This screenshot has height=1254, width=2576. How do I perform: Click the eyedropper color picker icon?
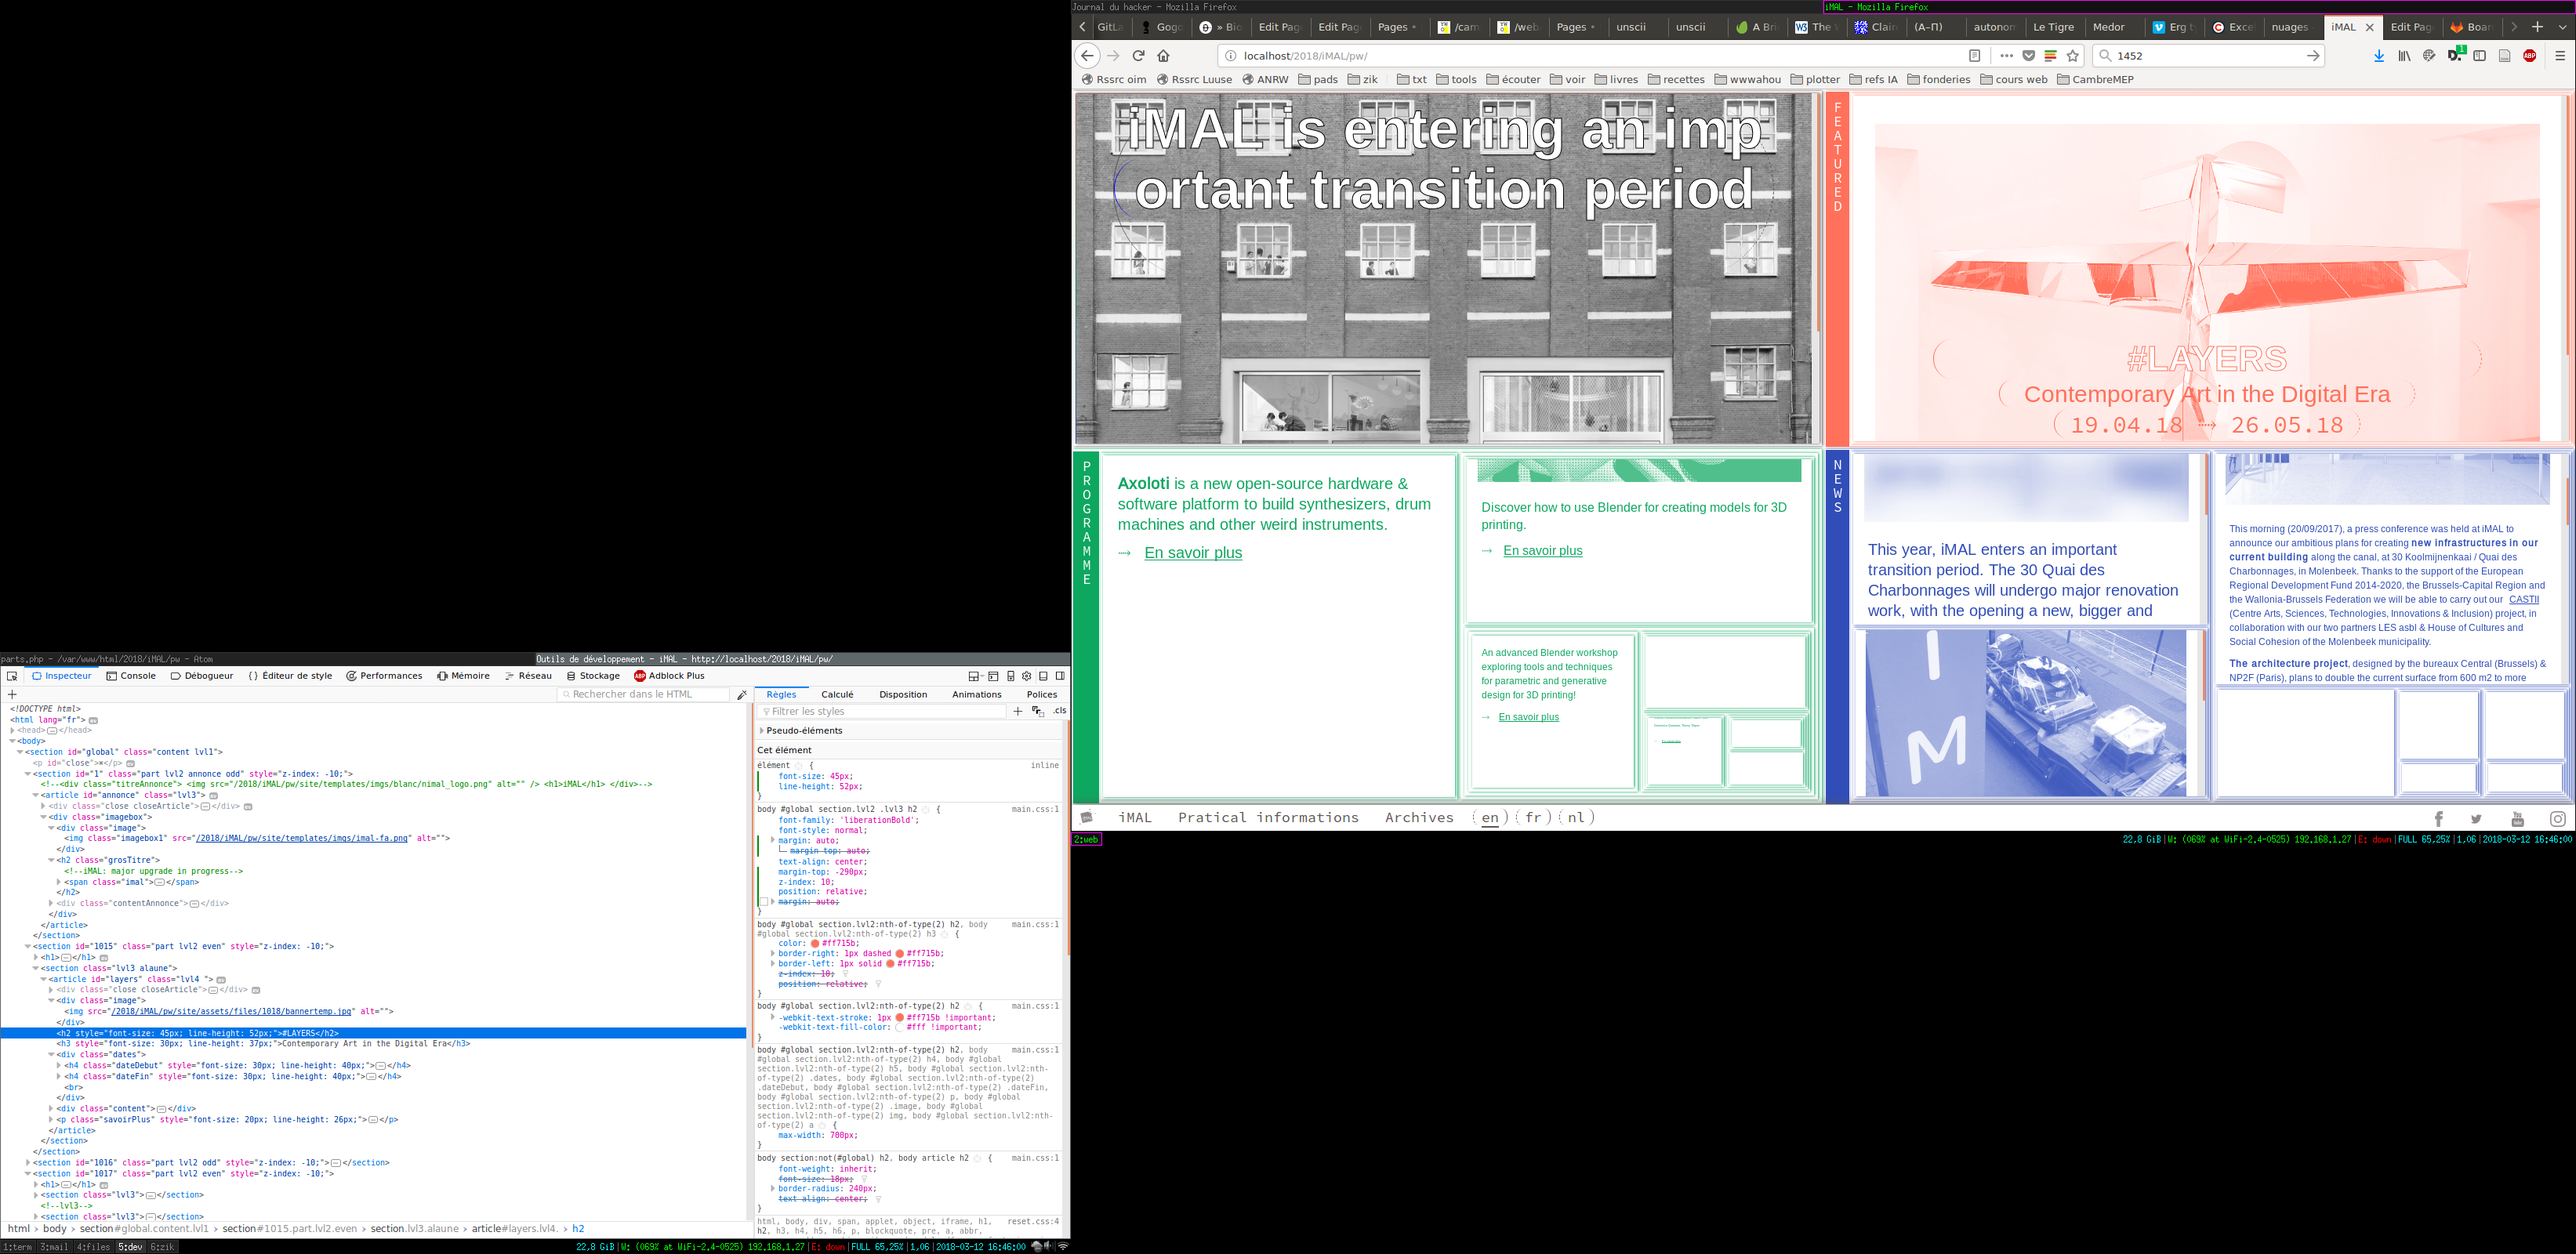click(742, 694)
